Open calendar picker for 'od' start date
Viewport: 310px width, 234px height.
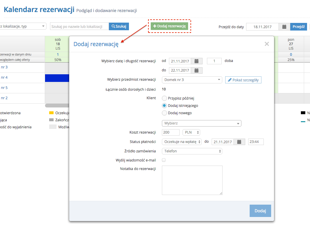point(197,61)
